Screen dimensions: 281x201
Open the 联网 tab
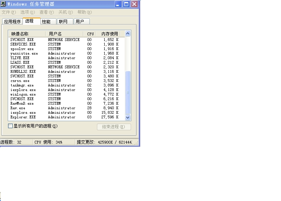point(65,21)
